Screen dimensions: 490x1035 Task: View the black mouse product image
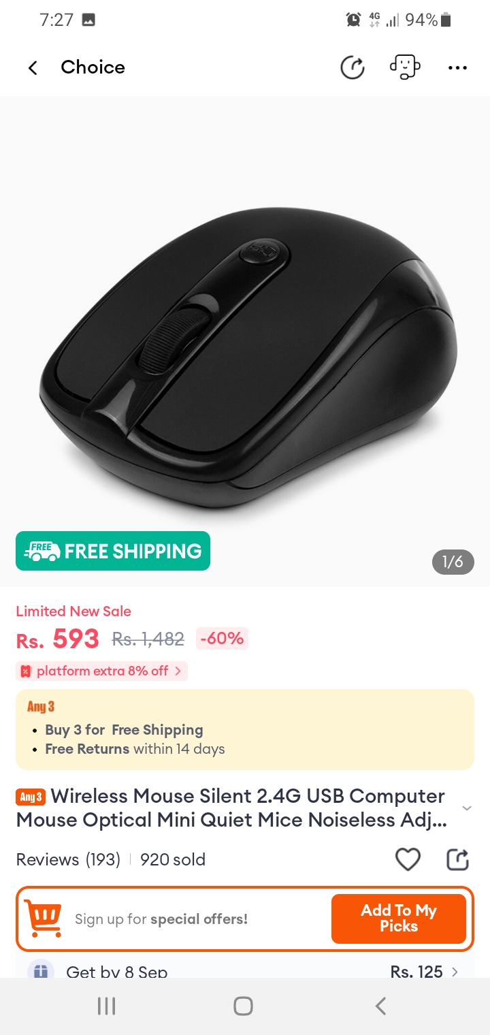[245, 357]
